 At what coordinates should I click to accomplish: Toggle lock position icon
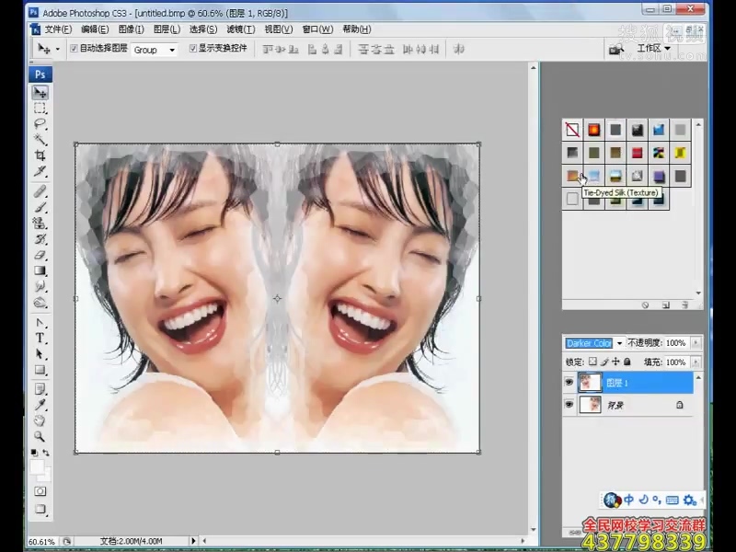click(615, 362)
